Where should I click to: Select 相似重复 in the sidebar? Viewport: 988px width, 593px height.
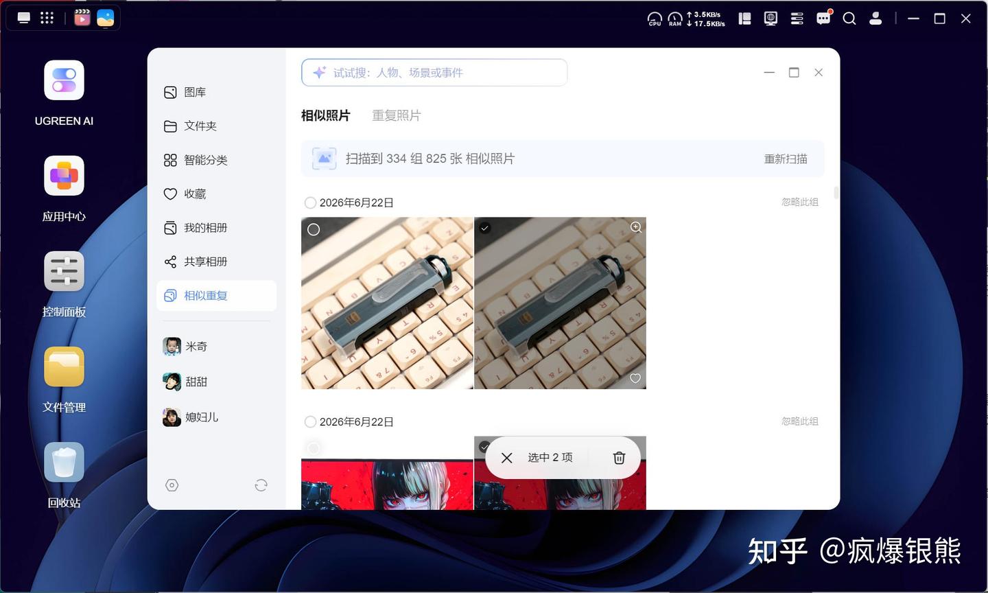coord(216,296)
